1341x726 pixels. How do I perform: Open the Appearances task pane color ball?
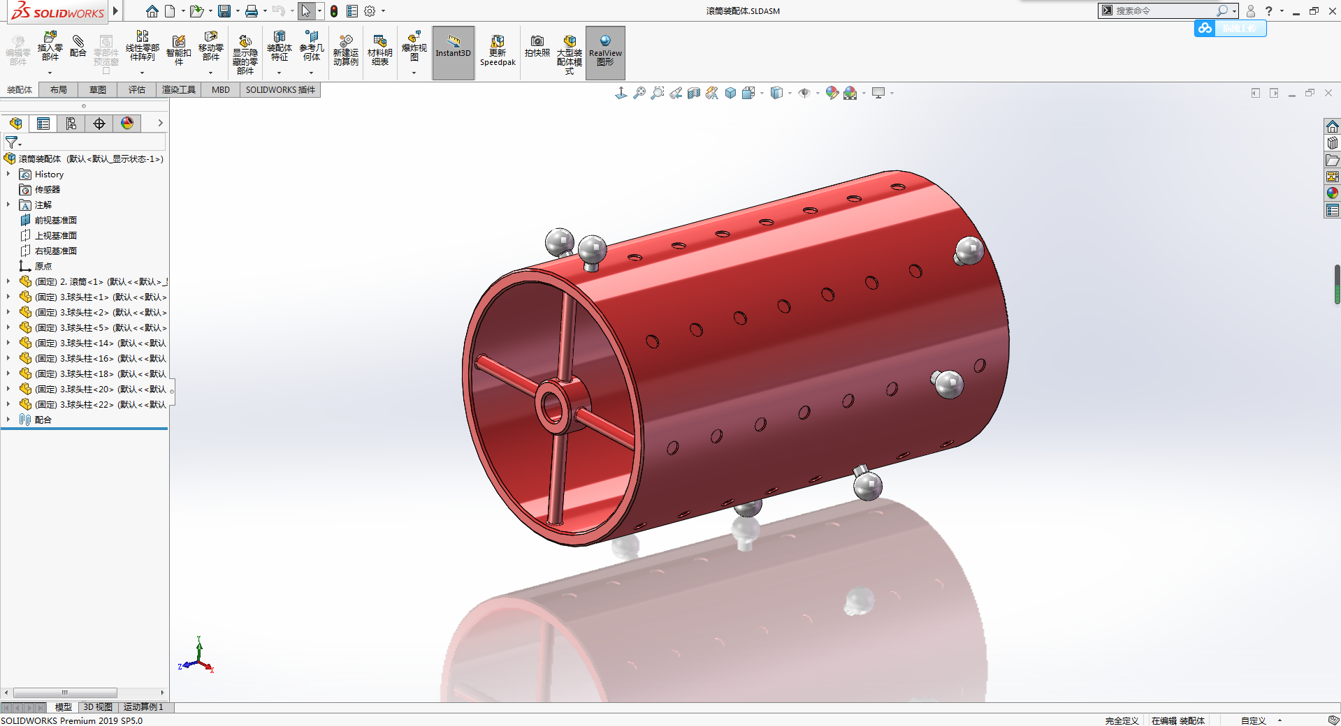[1333, 193]
